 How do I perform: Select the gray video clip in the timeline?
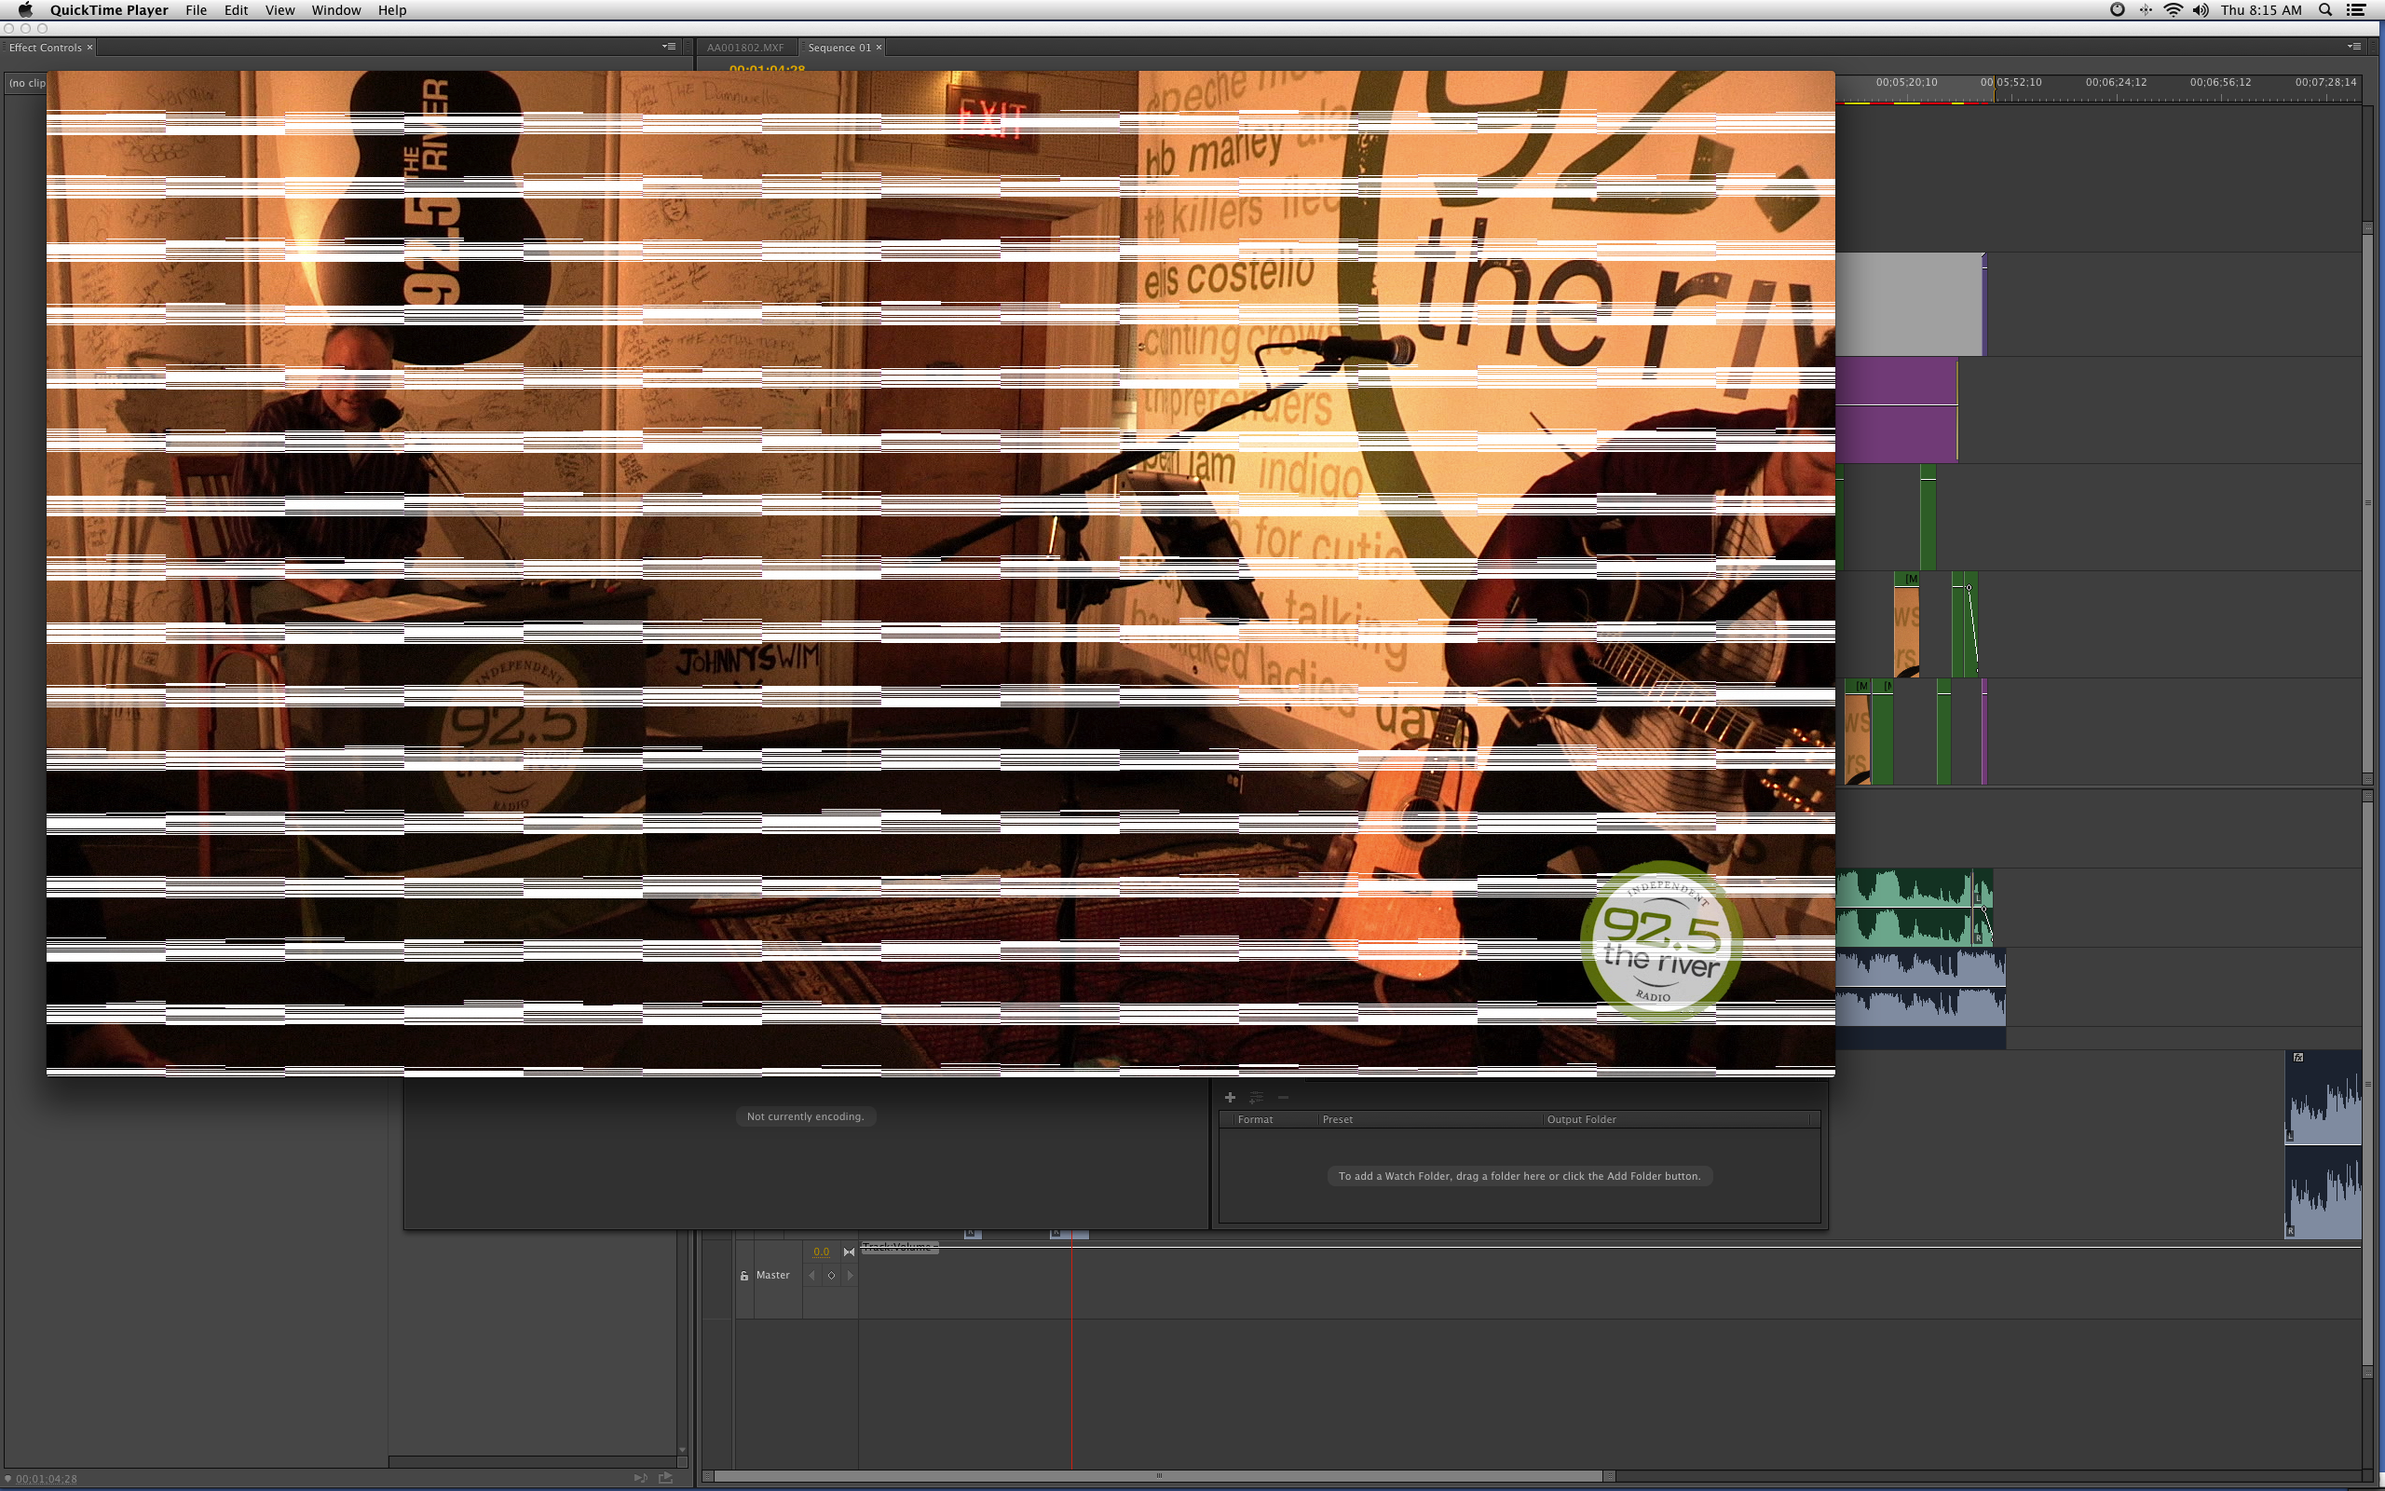[1909, 304]
